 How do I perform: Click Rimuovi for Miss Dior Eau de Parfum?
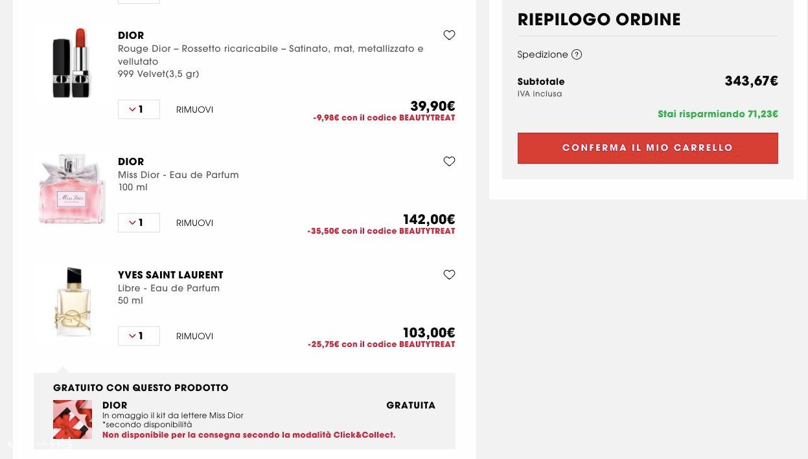click(194, 223)
